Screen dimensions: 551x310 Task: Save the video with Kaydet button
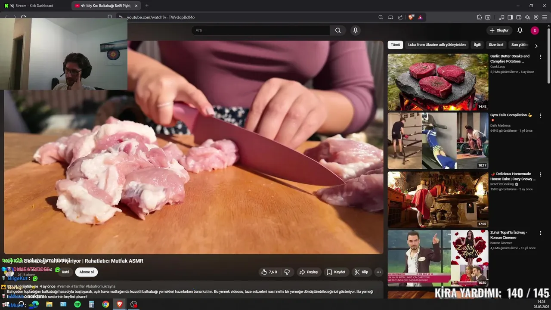336,272
